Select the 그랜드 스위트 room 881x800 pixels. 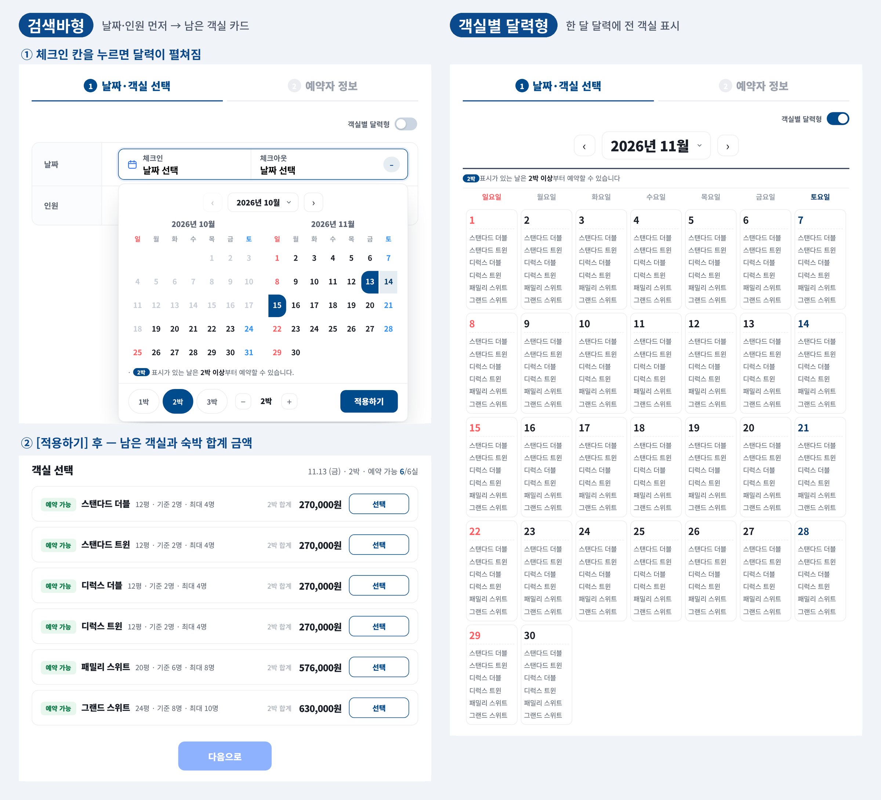[x=379, y=708]
